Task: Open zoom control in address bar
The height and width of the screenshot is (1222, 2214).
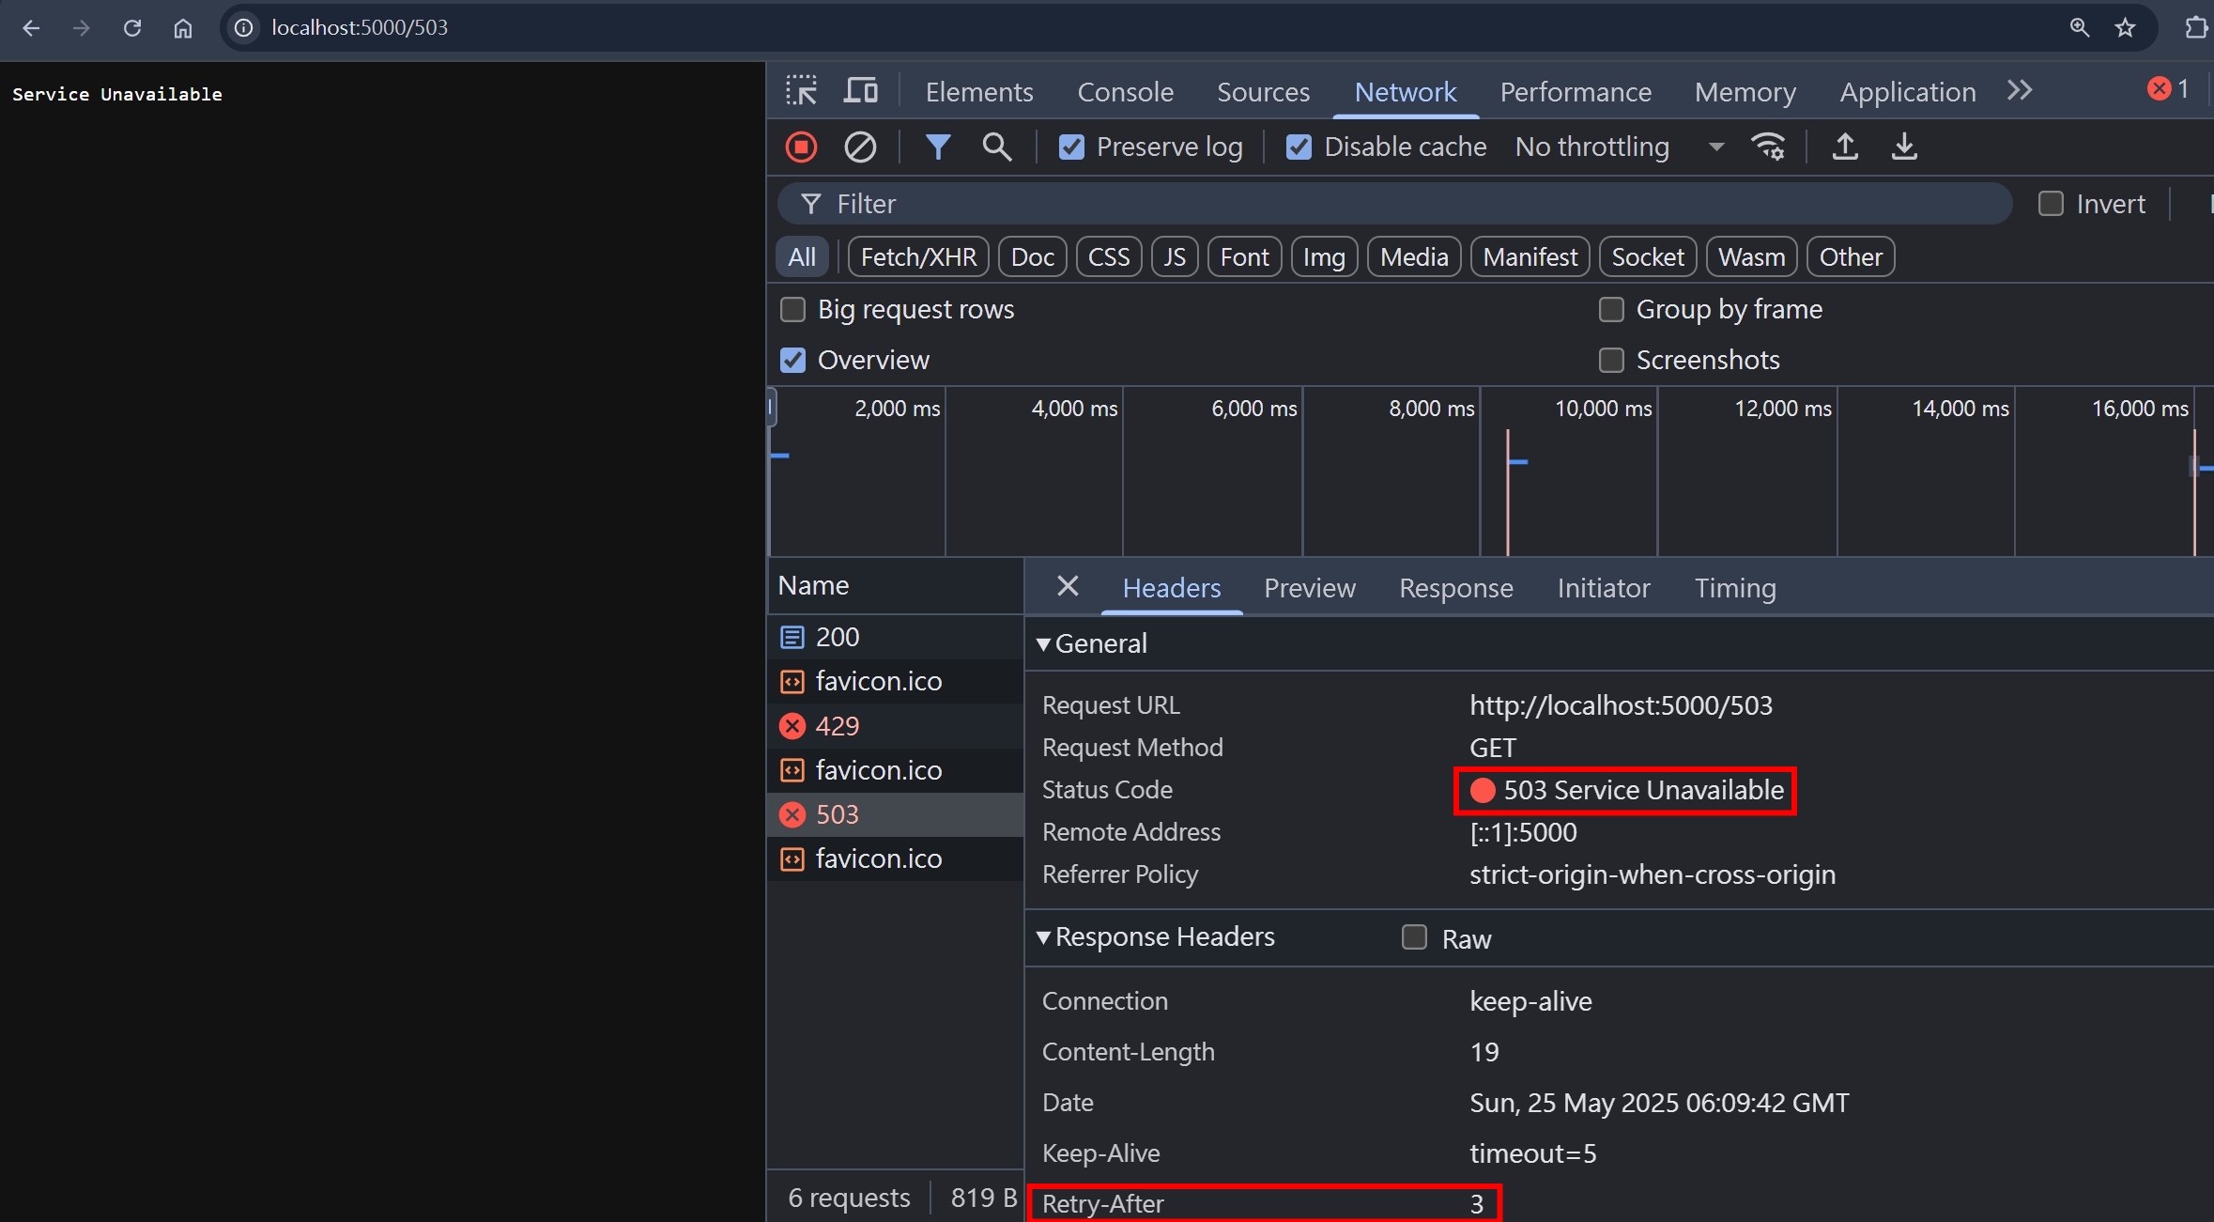Action: [2080, 28]
